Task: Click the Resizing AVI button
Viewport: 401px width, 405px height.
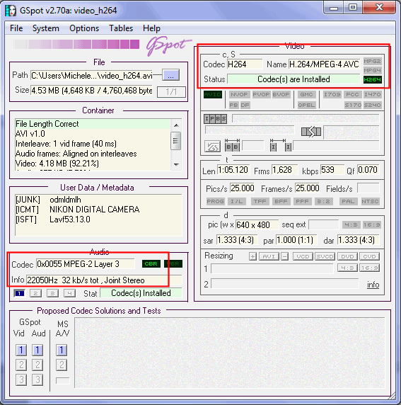Action: [269, 256]
